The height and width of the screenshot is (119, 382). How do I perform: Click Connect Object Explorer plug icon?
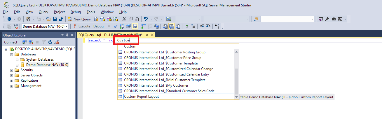click(x=25, y=42)
